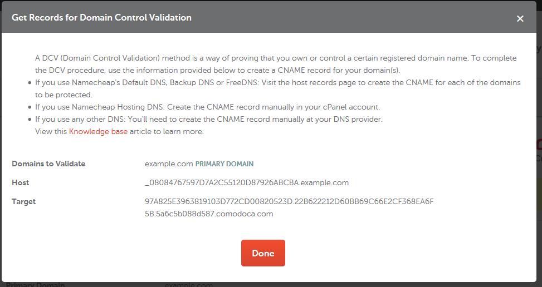Click the Namecheap Hosting DNS instruction line
The width and height of the screenshot is (542, 287).
tap(207, 107)
